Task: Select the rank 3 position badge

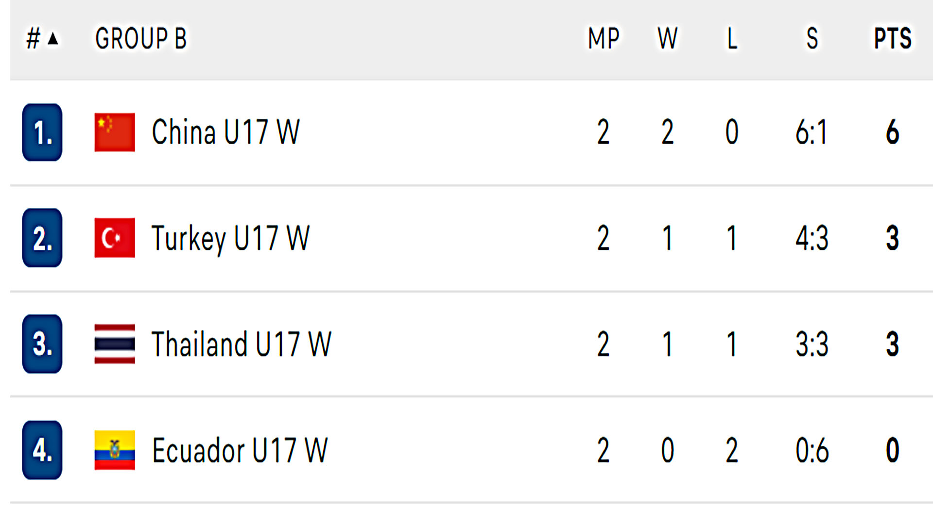Action: [42, 344]
